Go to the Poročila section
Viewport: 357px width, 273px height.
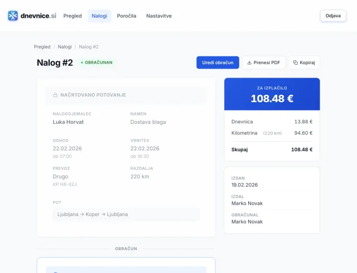127,16
